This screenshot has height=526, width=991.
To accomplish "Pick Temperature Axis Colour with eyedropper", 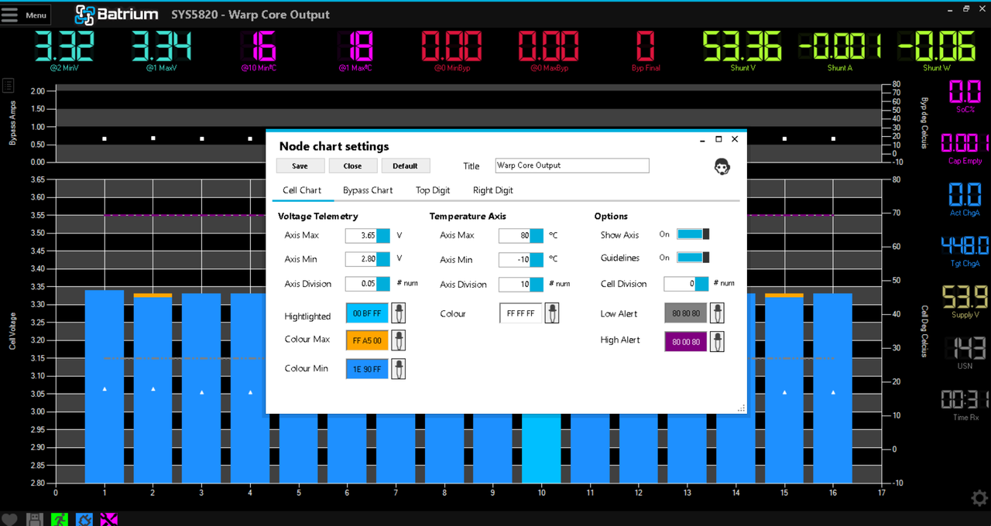I will tap(551, 313).
